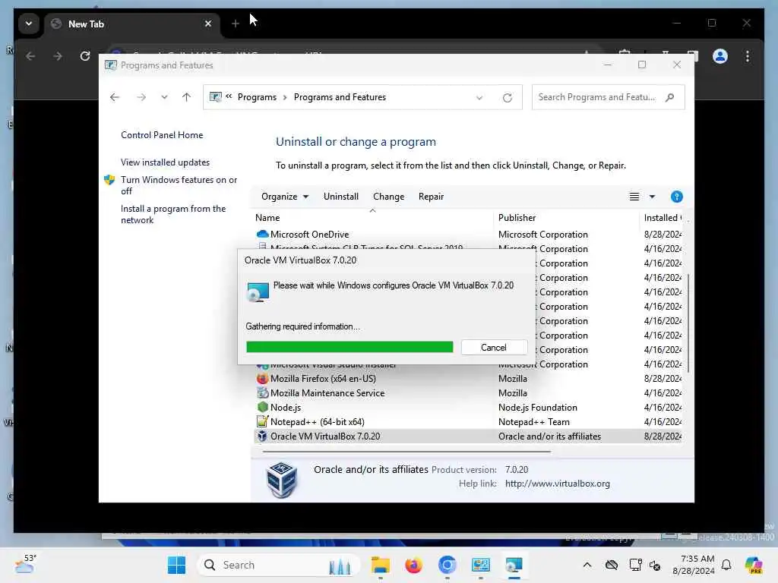The height and width of the screenshot is (583, 778).
Task: Click the Change toolbar button
Action: pos(388,197)
